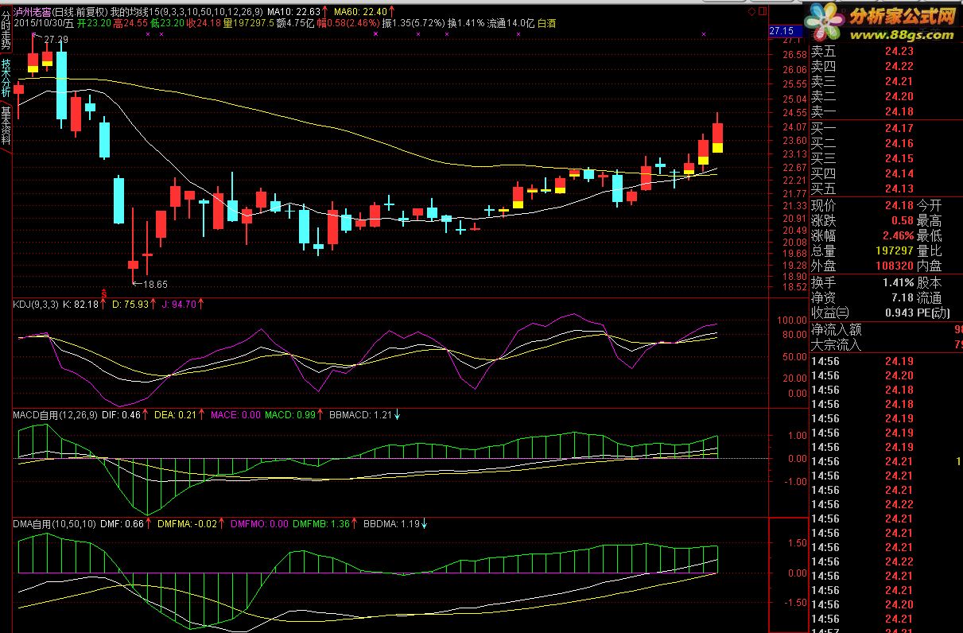The width and height of the screenshot is (963, 633).
Task: Click the high price 高24.55
Action: [x=130, y=24]
